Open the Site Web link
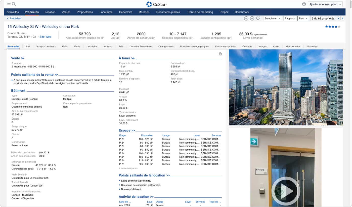 point(45,37)
